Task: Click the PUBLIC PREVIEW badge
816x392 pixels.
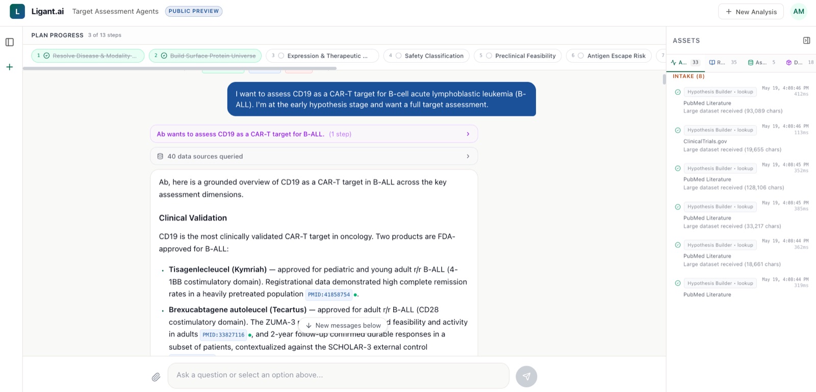Action: point(194,11)
